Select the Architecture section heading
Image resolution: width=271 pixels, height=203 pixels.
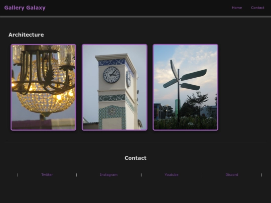[26, 35]
